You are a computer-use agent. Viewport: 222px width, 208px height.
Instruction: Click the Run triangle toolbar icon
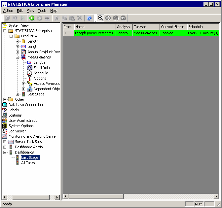coord(22,18)
